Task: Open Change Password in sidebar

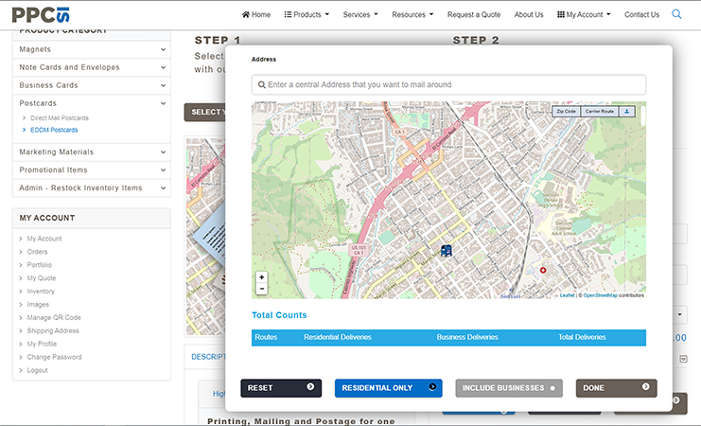Action: click(x=54, y=357)
